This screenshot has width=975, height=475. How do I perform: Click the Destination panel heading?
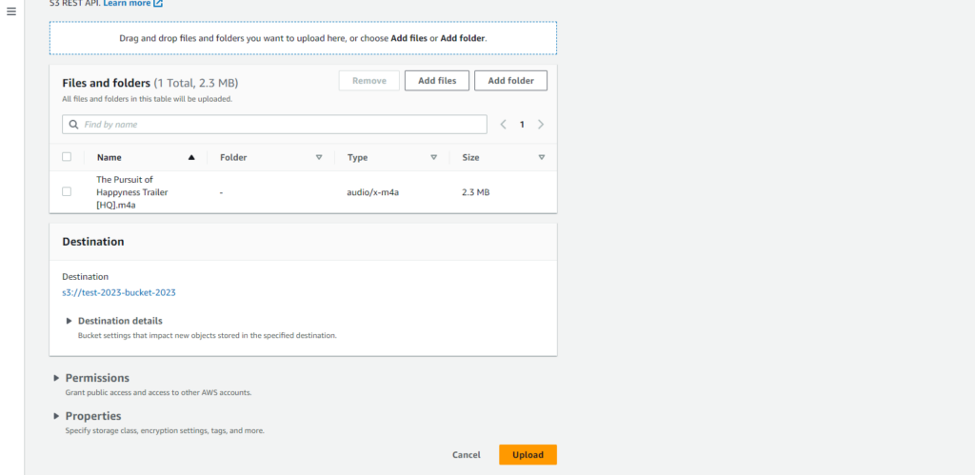click(93, 241)
